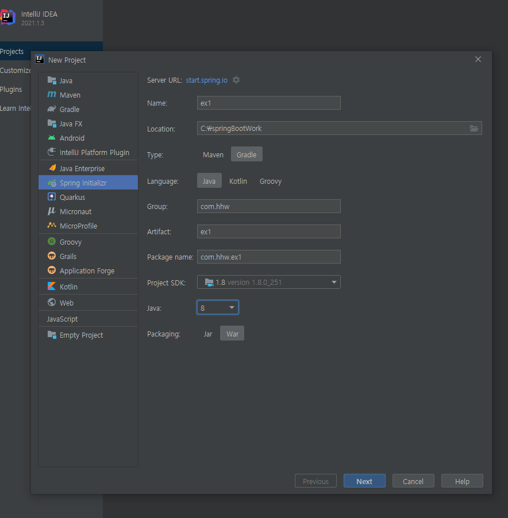Screen dimensions: 508x518
Task: Click the Previous button
Action: 315,481
